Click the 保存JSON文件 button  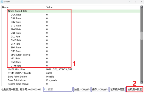(x=100, y=89)
